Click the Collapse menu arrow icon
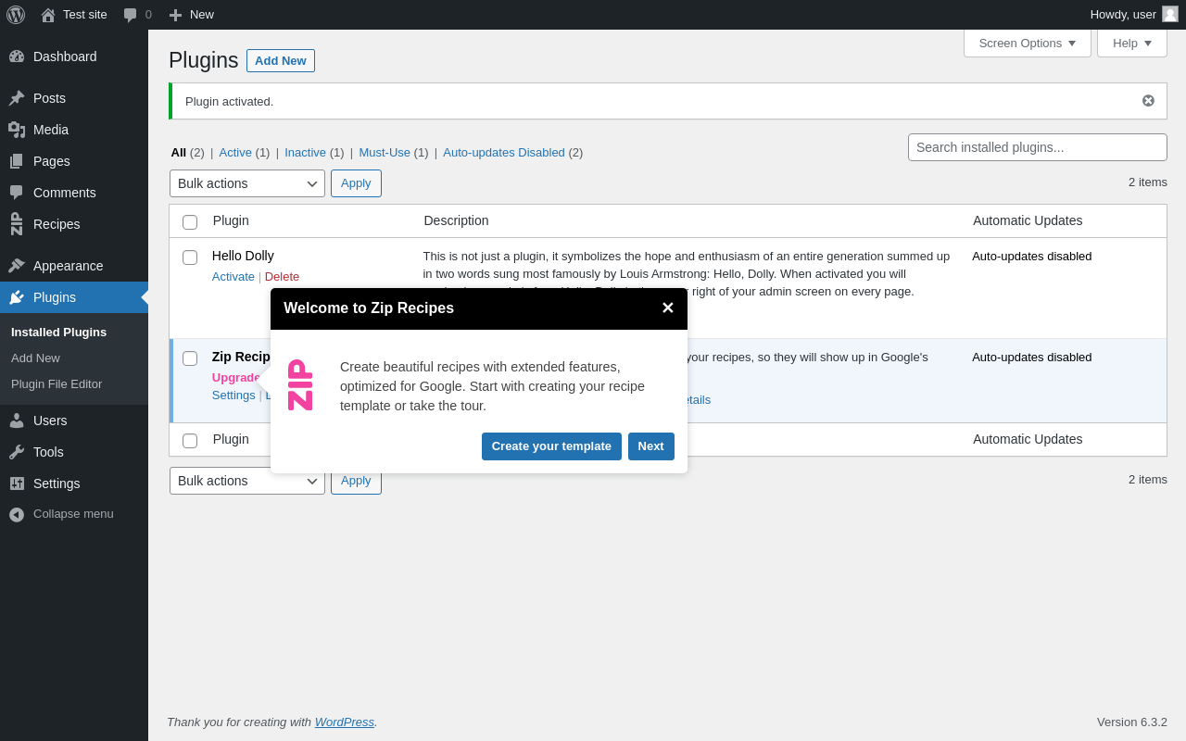 (17, 514)
